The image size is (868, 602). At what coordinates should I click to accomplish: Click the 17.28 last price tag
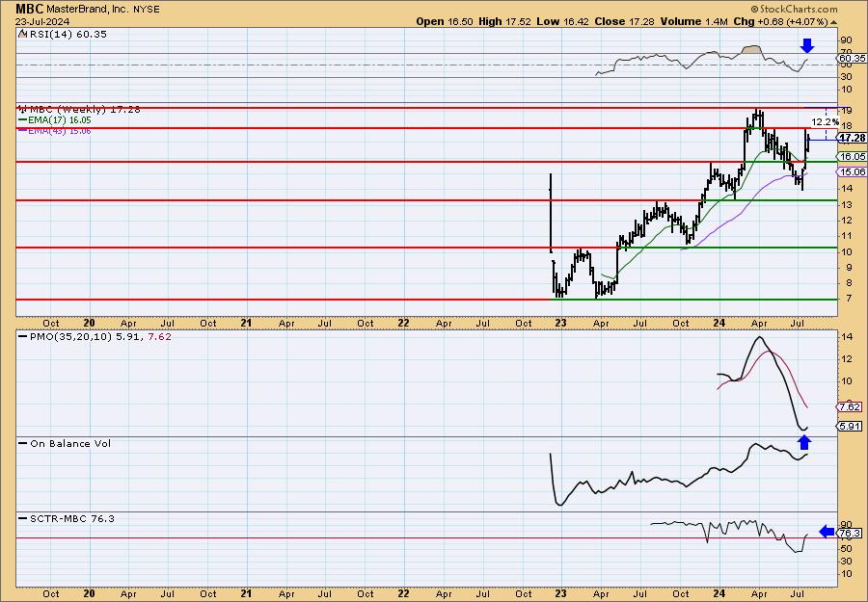click(x=853, y=138)
